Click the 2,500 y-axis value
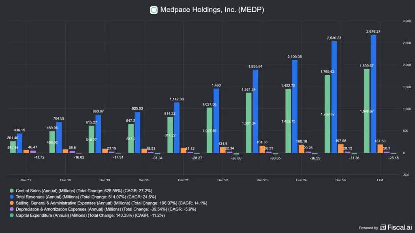 tap(407, 43)
